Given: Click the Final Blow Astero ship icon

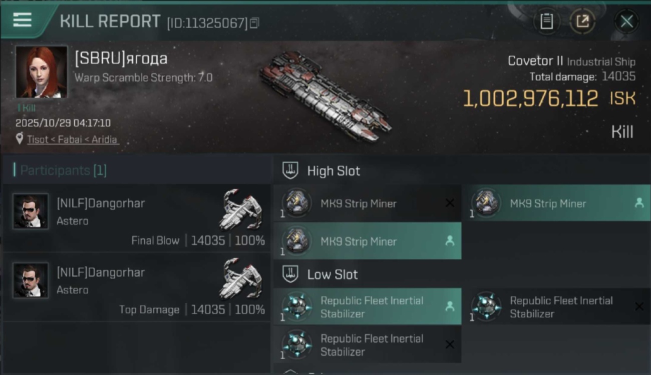Looking at the screenshot, I should (241, 209).
